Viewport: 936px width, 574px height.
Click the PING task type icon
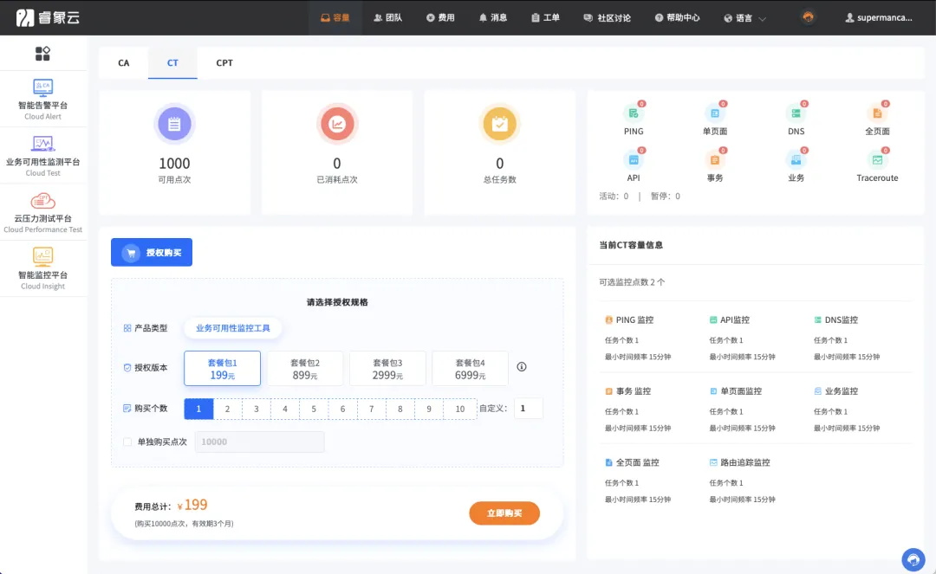click(634, 113)
